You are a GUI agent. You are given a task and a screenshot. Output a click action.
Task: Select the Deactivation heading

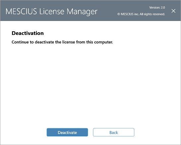pos(28,33)
